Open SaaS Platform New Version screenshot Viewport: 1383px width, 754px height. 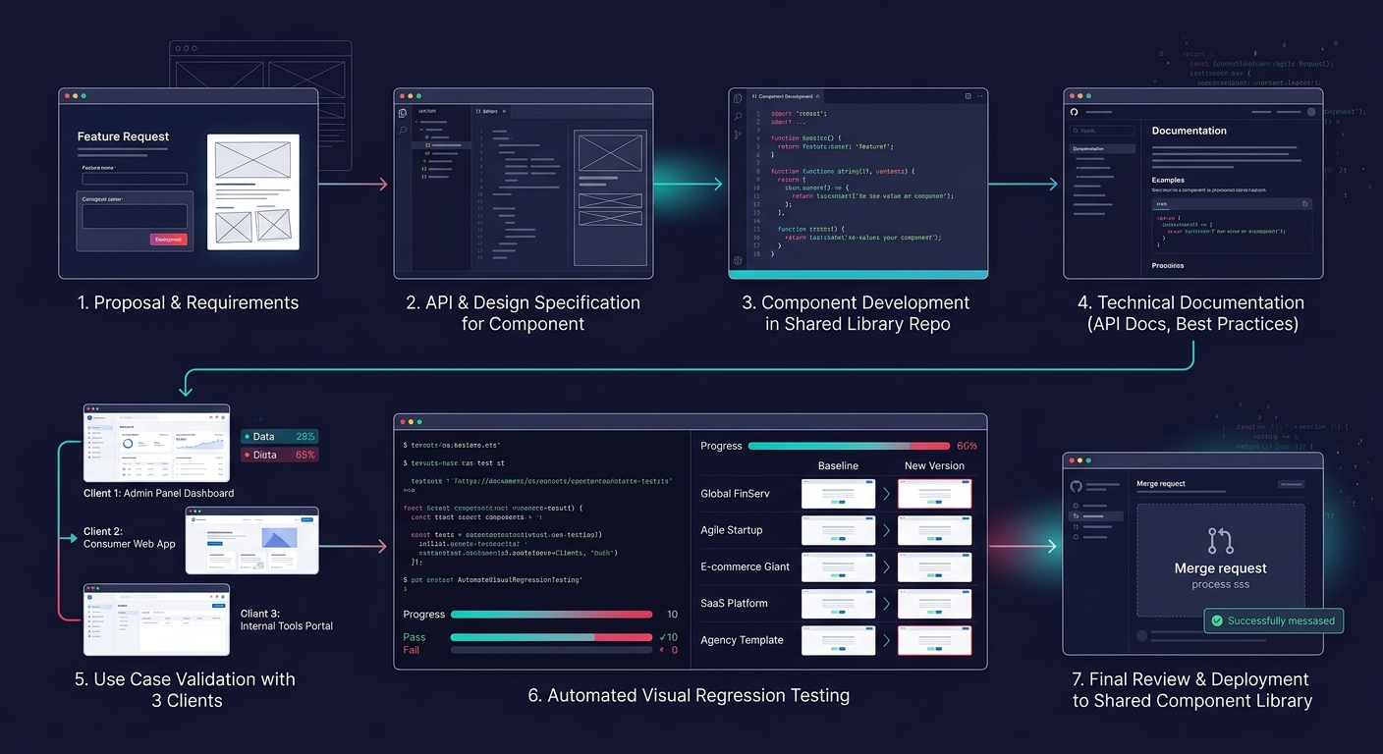coord(935,603)
